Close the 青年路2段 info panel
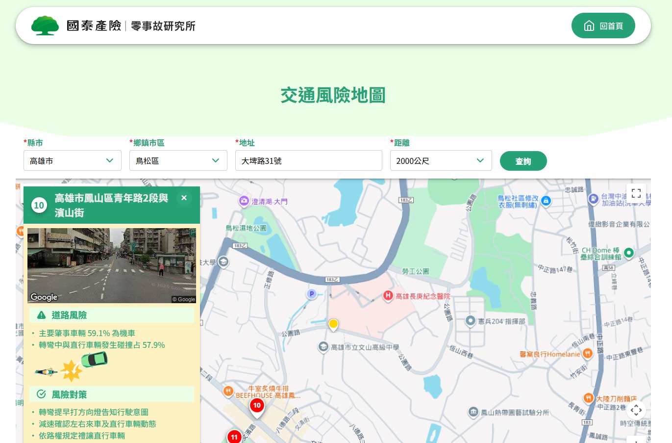The height and width of the screenshot is (443, 672). (184, 198)
